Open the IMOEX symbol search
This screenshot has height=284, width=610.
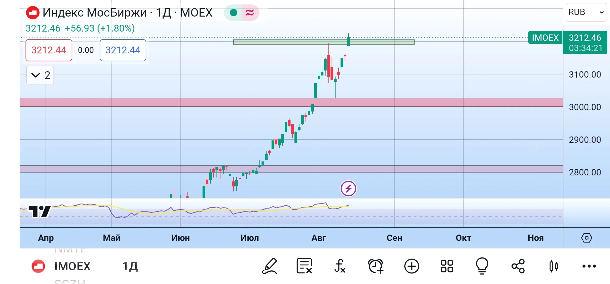pyautogui.click(x=72, y=266)
